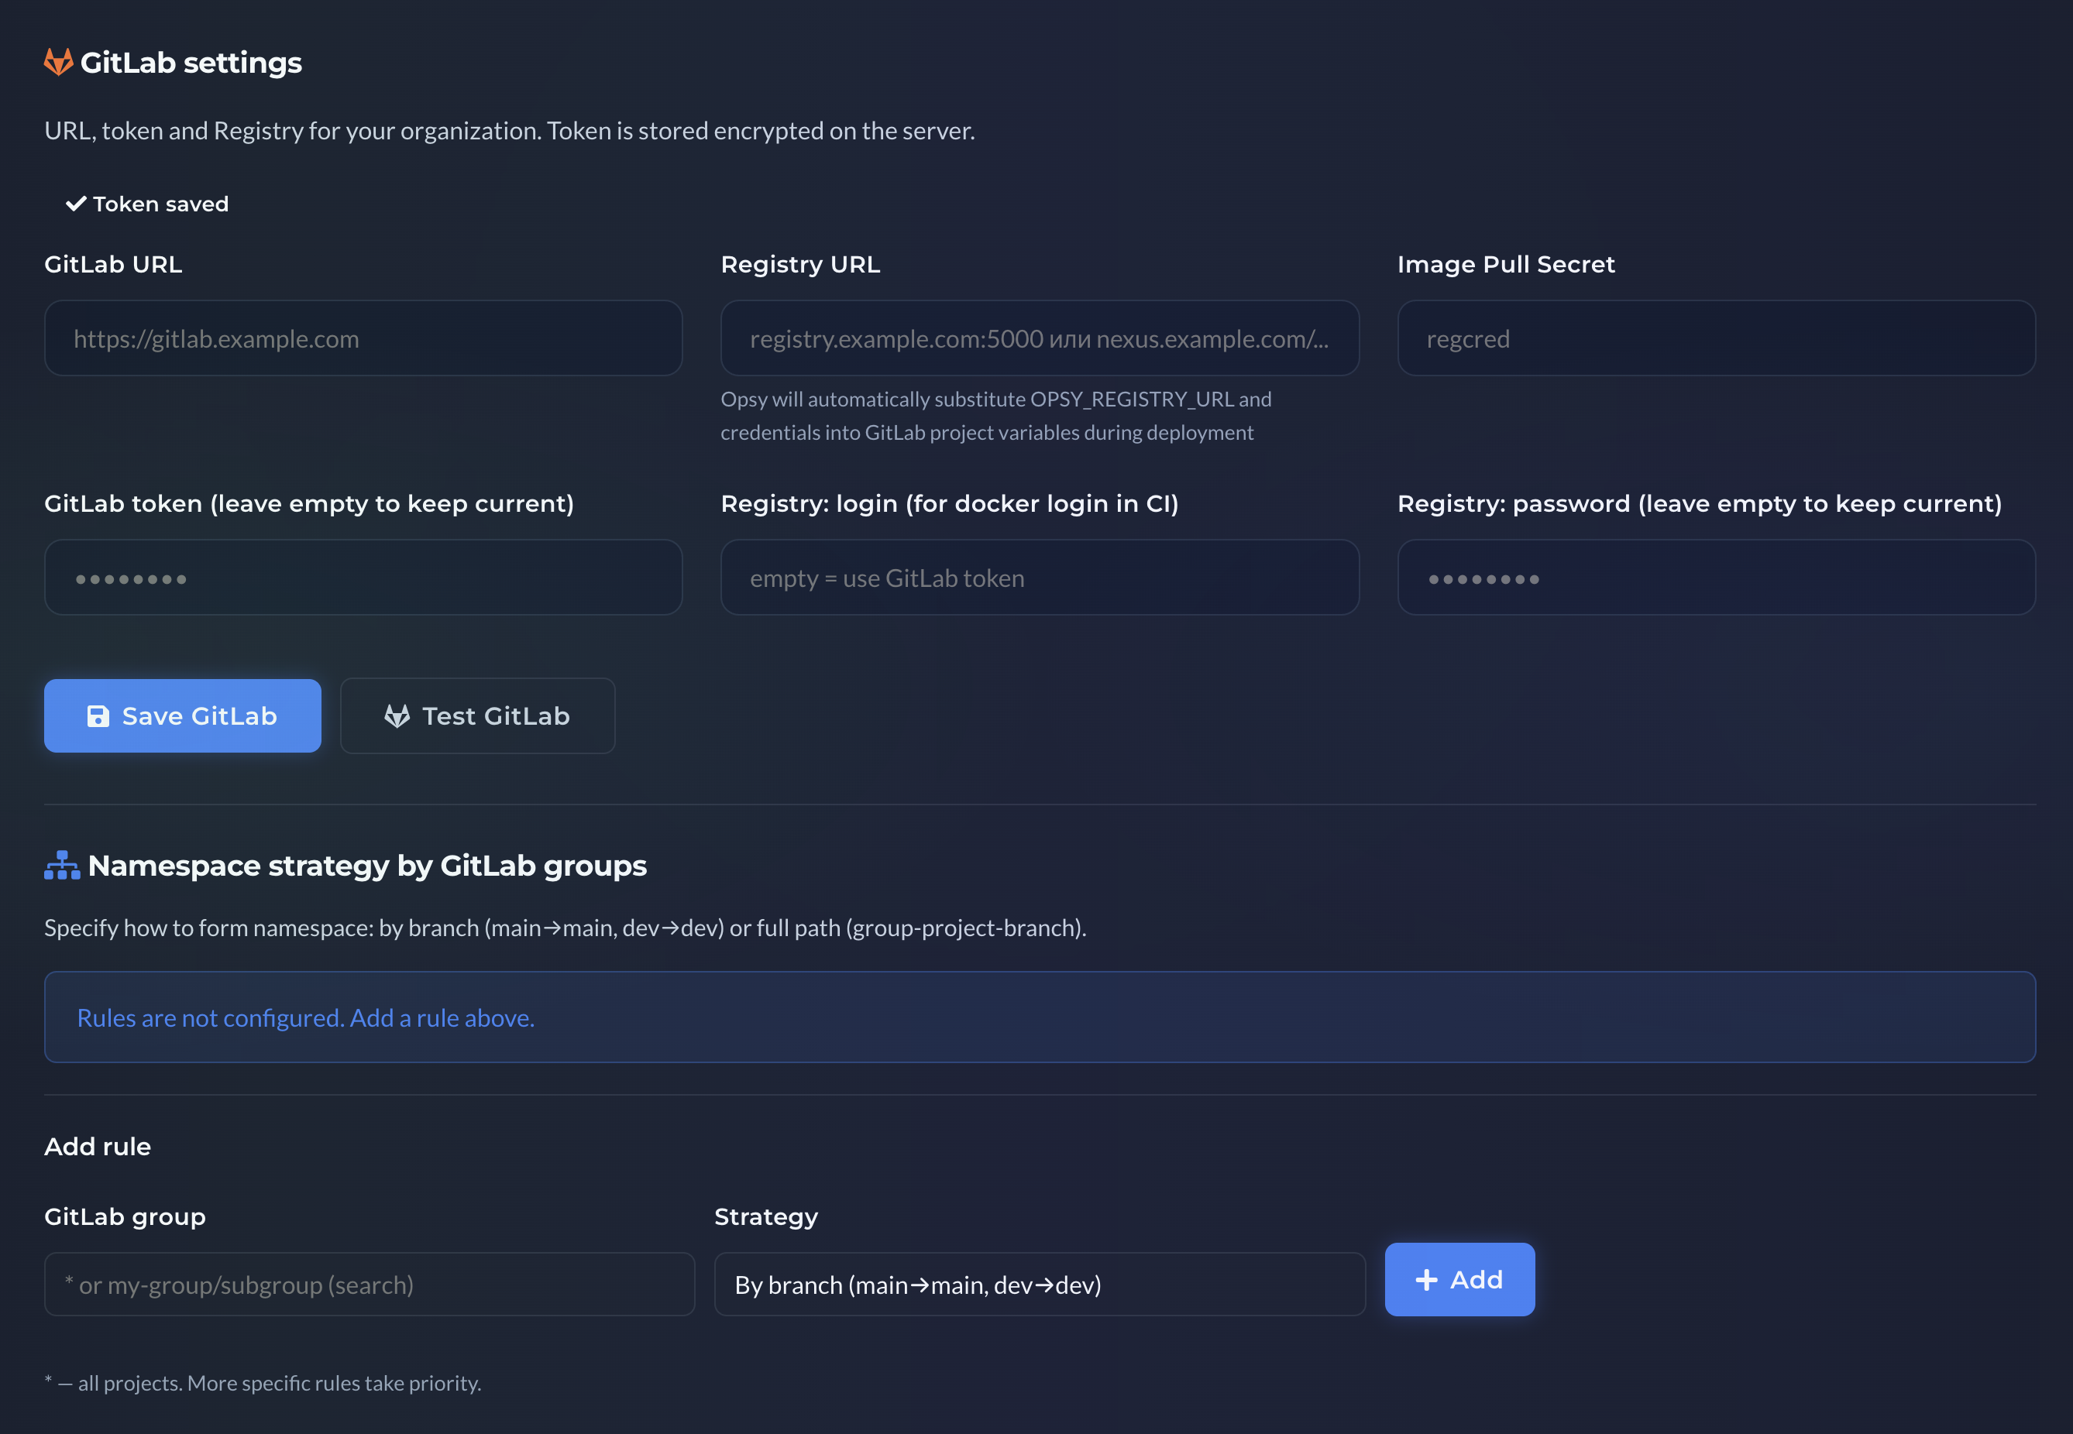Click the Add button to create a rule
Image resolution: width=2073 pixels, height=1434 pixels.
[1460, 1279]
